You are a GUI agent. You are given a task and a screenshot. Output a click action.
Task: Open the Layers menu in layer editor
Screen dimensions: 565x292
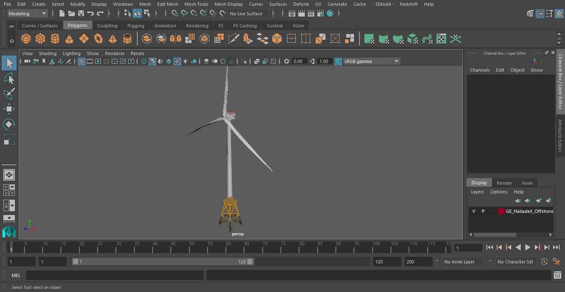click(477, 192)
